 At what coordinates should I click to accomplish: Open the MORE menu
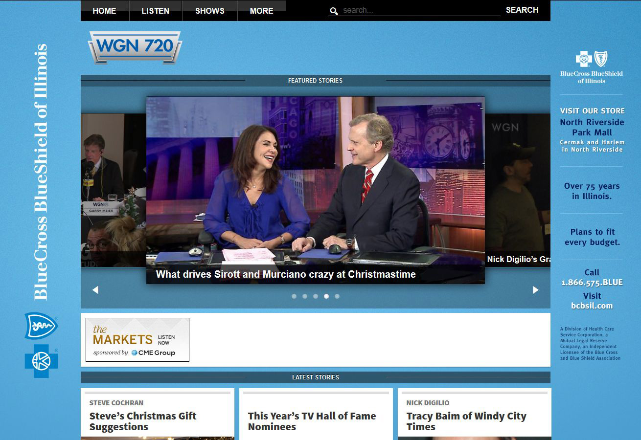pyautogui.click(x=262, y=11)
